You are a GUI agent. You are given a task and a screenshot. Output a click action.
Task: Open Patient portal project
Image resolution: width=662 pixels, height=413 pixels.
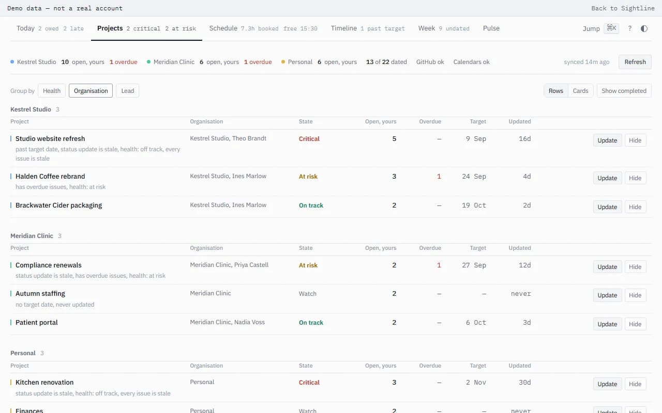[37, 323]
